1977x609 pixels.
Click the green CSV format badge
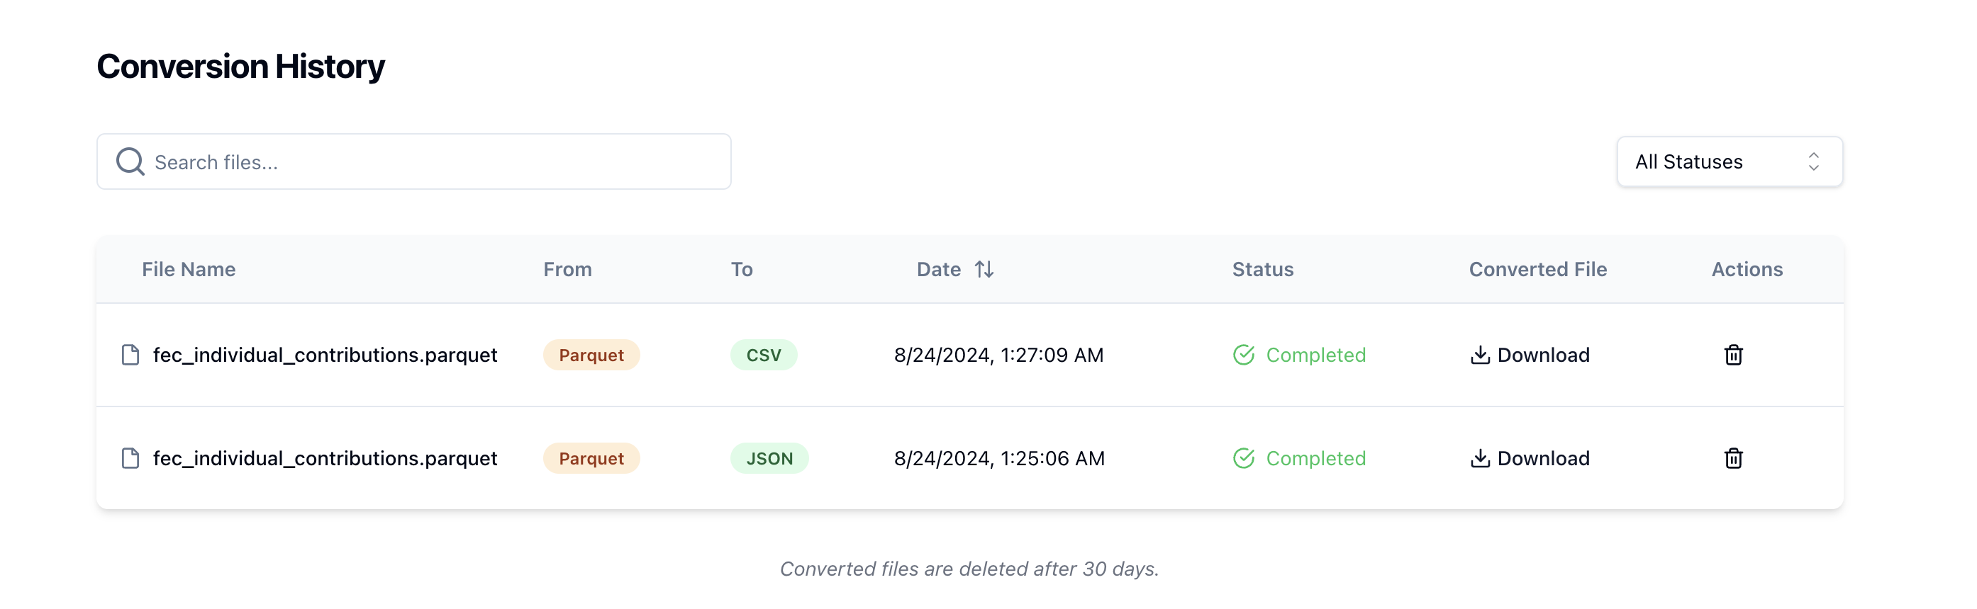click(764, 355)
